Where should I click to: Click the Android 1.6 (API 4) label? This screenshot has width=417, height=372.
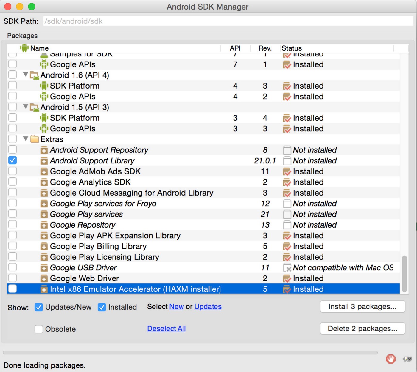75,75
